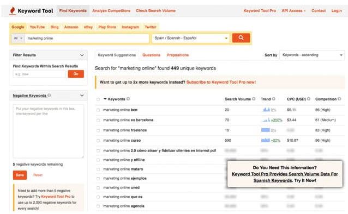Check the box for marketing online y offline
Screen dimensions: 348x214
[x=98, y=160]
